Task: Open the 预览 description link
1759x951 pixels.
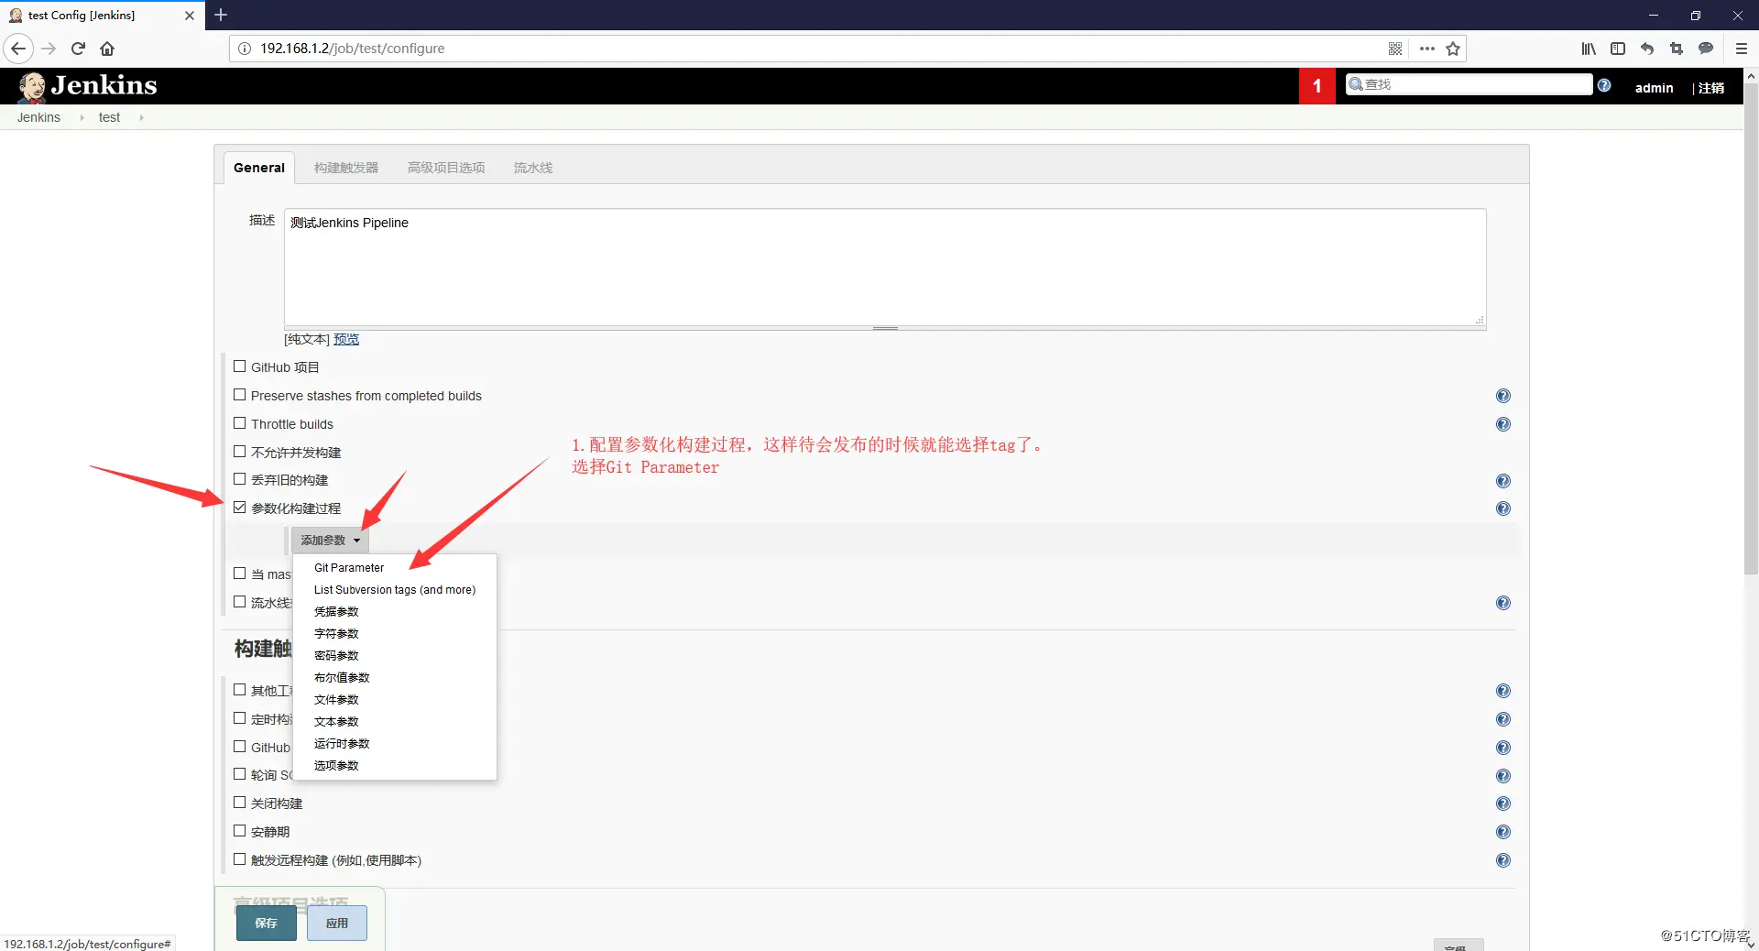Action: tap(346, 339)
